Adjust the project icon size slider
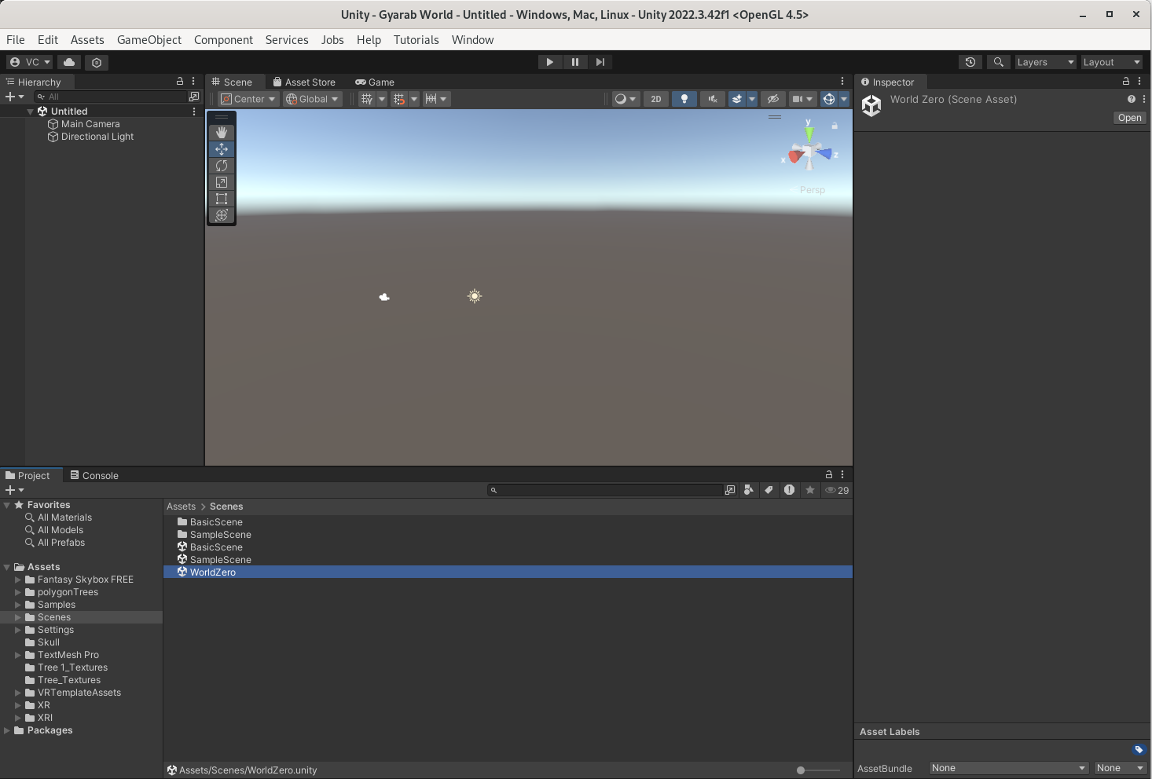 point(801,770)
